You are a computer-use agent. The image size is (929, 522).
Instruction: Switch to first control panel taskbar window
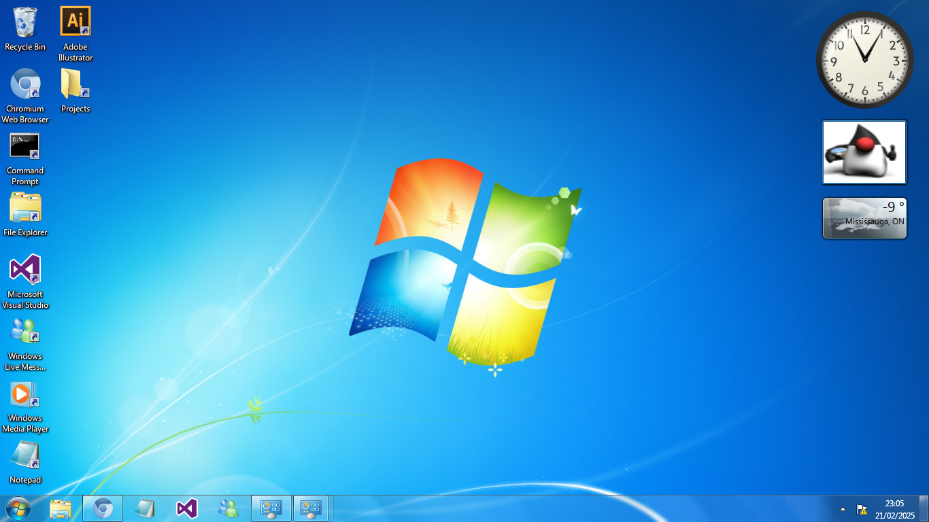coord(271,508)
